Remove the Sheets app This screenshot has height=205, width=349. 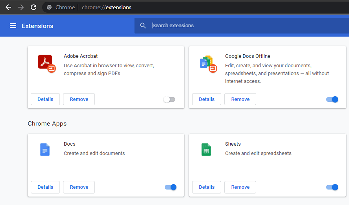240,187
